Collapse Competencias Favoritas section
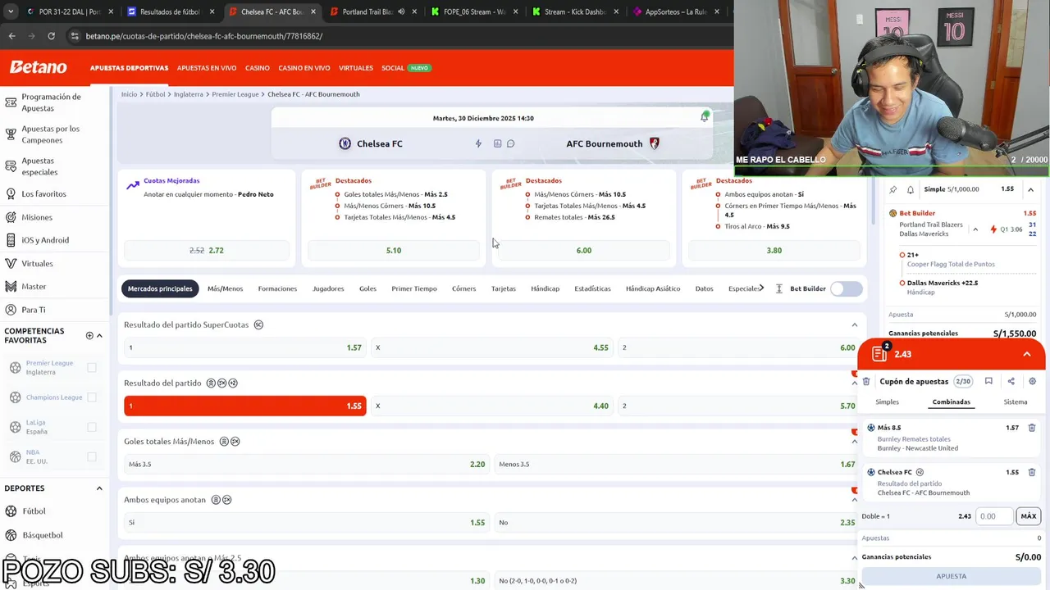This screenshot has height=590, width=1050. coord(99,335)
